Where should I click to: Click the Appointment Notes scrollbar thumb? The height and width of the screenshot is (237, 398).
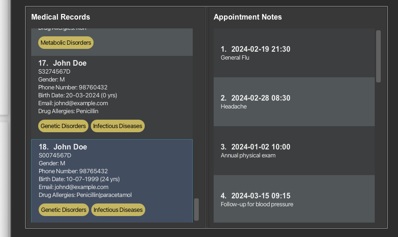[x=378, y=56]
